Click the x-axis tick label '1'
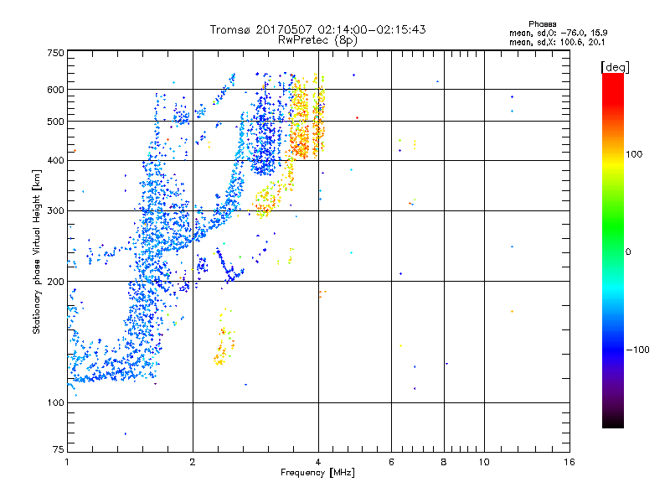This screenshot has width=670, height=503. [67, 462]
